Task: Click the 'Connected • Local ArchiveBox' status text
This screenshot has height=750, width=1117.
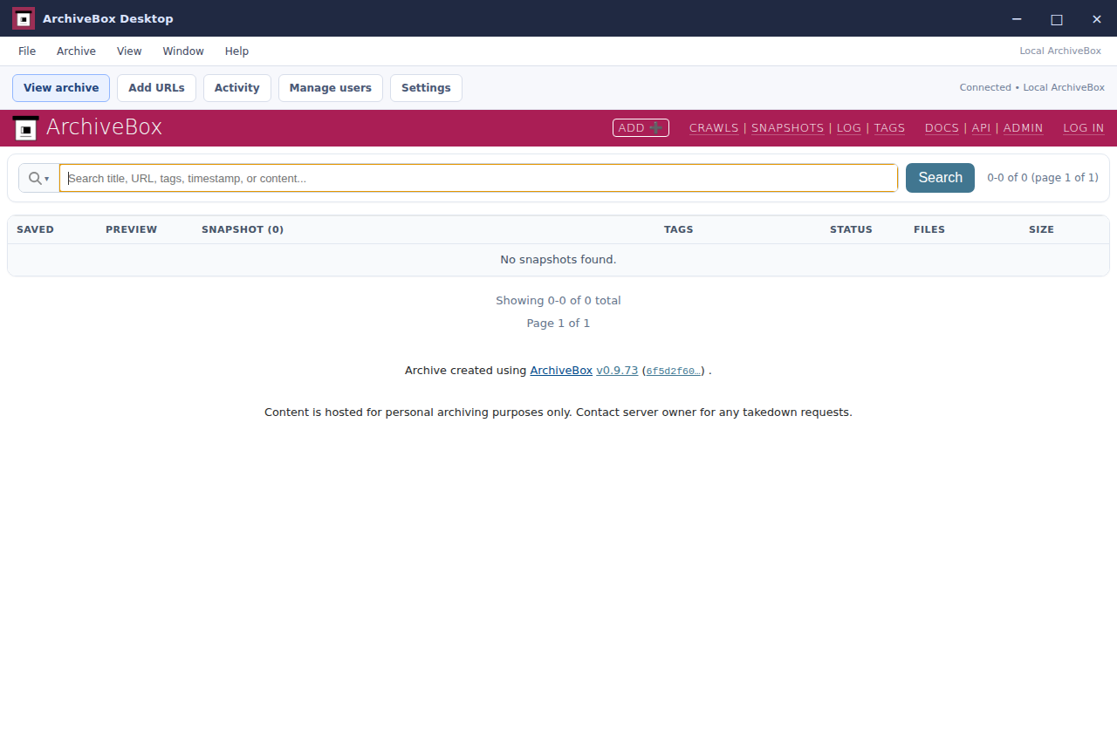Action: [1031, 87]
